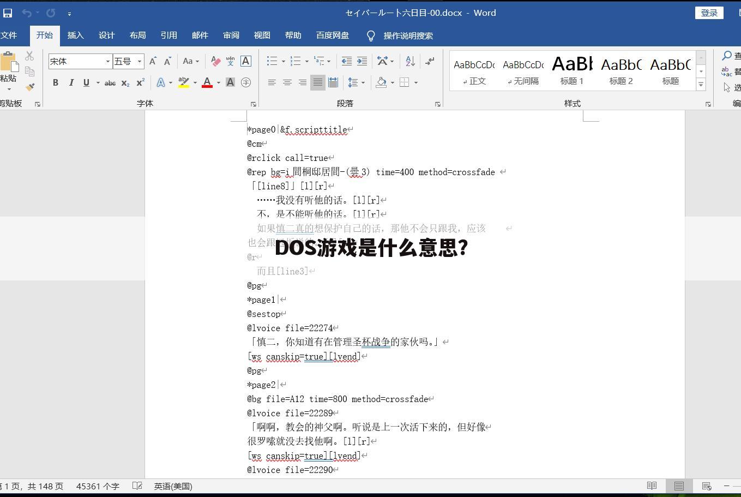
Task: Center the paragraph text
Action: coord(287,83)
